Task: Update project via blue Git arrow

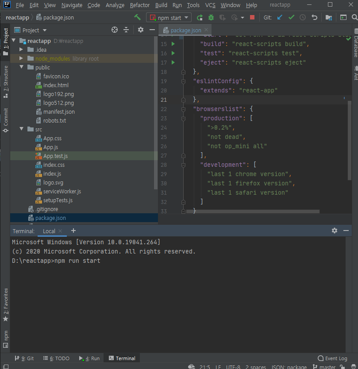Action: [x=280, y=17]
